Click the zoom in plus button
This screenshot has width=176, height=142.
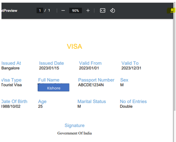pyautogui.click(x=88, y=10)
